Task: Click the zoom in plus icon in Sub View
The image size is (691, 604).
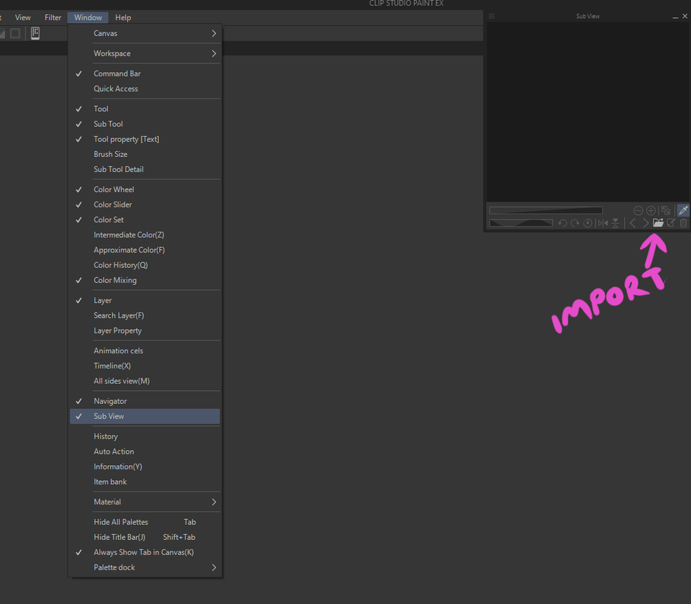Action: point(651,210)
